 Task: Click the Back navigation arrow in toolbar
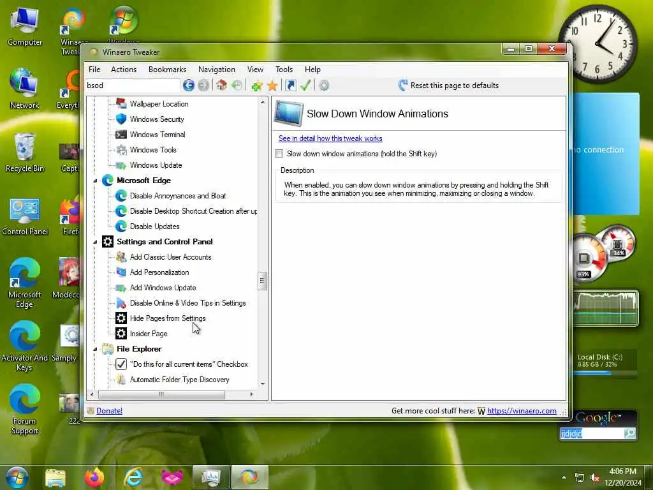click(188, 85)
